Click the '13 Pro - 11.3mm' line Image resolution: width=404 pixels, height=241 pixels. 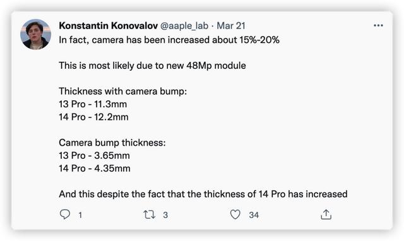click(93, 104)
